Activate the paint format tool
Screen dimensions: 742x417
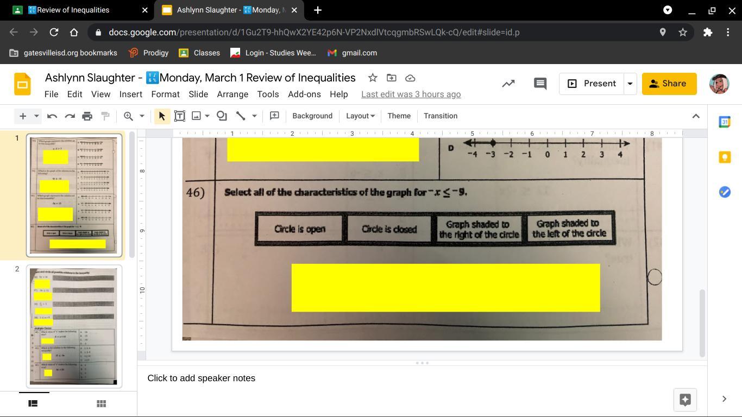(x=105, y=116)
